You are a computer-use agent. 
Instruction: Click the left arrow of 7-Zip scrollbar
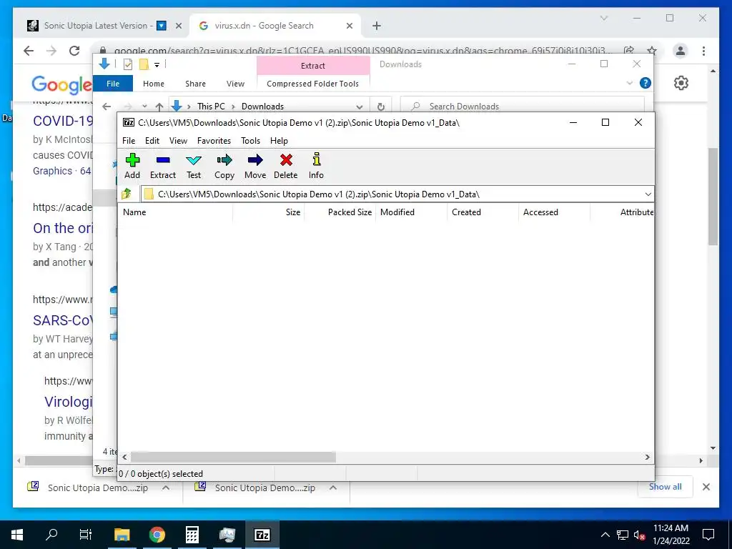pos(124,457)
